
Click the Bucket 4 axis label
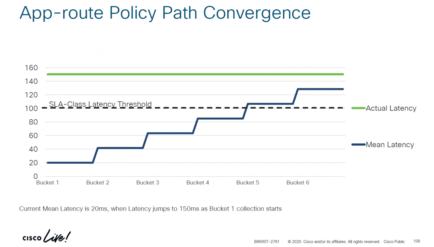[x=198, y=183]
